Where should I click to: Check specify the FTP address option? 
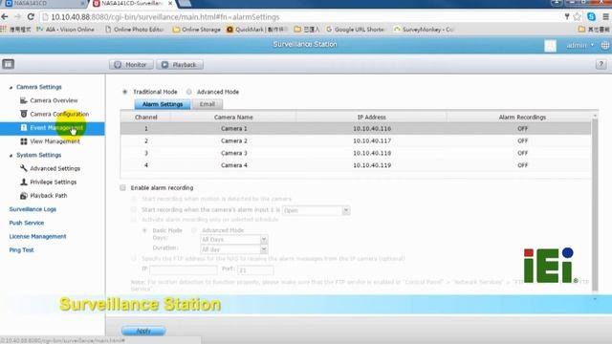click(134, 259)
